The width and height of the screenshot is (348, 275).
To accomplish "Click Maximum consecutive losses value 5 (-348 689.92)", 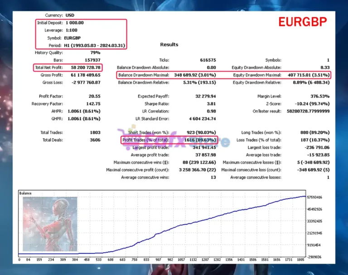I will (314, 162).
